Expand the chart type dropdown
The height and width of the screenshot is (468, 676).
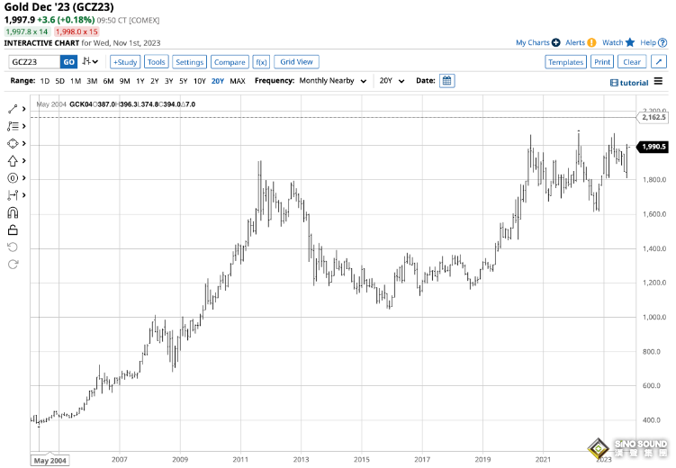click(x=91, y=62)
